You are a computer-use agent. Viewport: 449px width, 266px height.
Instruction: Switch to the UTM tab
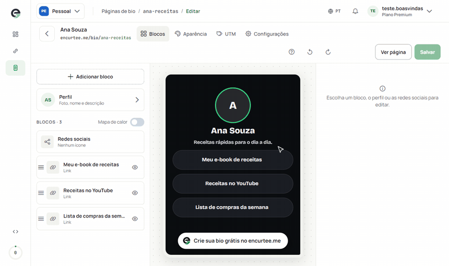[226, 34]
